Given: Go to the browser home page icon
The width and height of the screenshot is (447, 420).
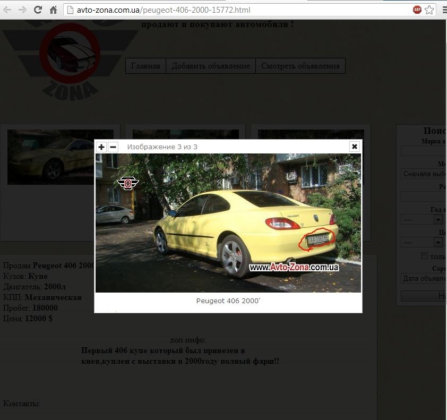Looking at the screenshot, I should click(53, 10).
